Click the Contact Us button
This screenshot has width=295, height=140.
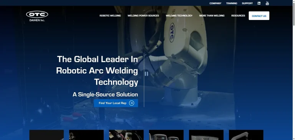pyautogui.click(x=259, y=16)
